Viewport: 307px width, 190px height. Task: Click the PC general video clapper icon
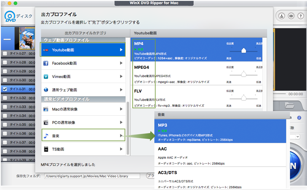46,122
